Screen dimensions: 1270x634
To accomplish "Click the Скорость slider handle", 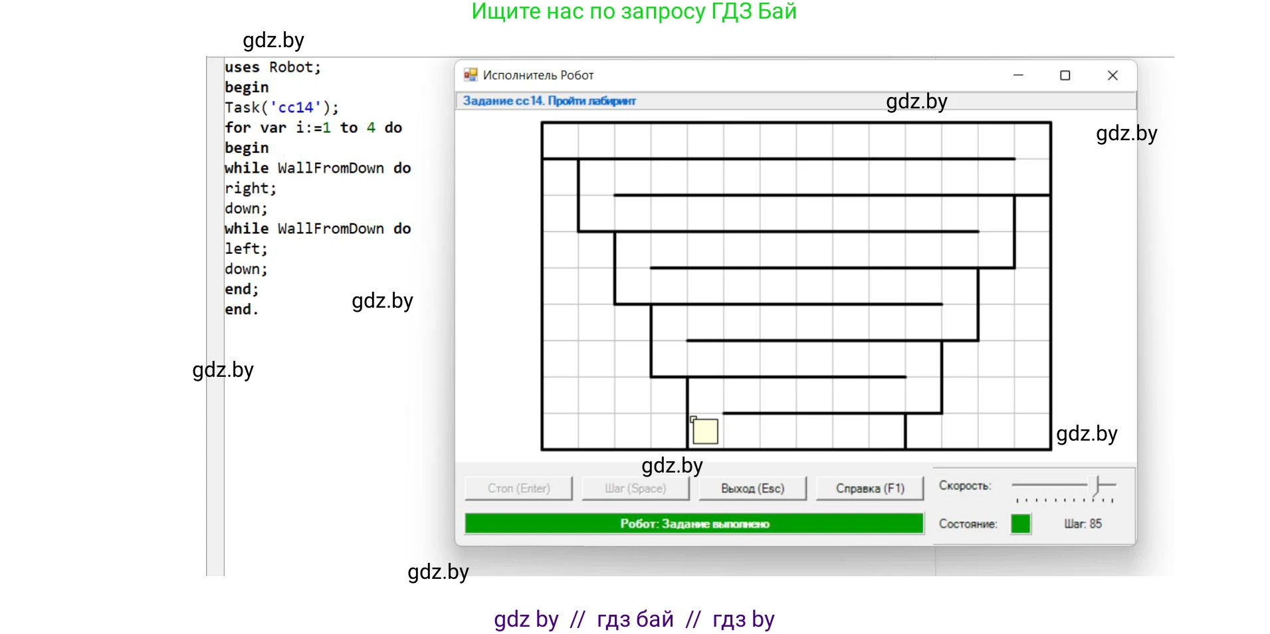I will point(1098,485).
